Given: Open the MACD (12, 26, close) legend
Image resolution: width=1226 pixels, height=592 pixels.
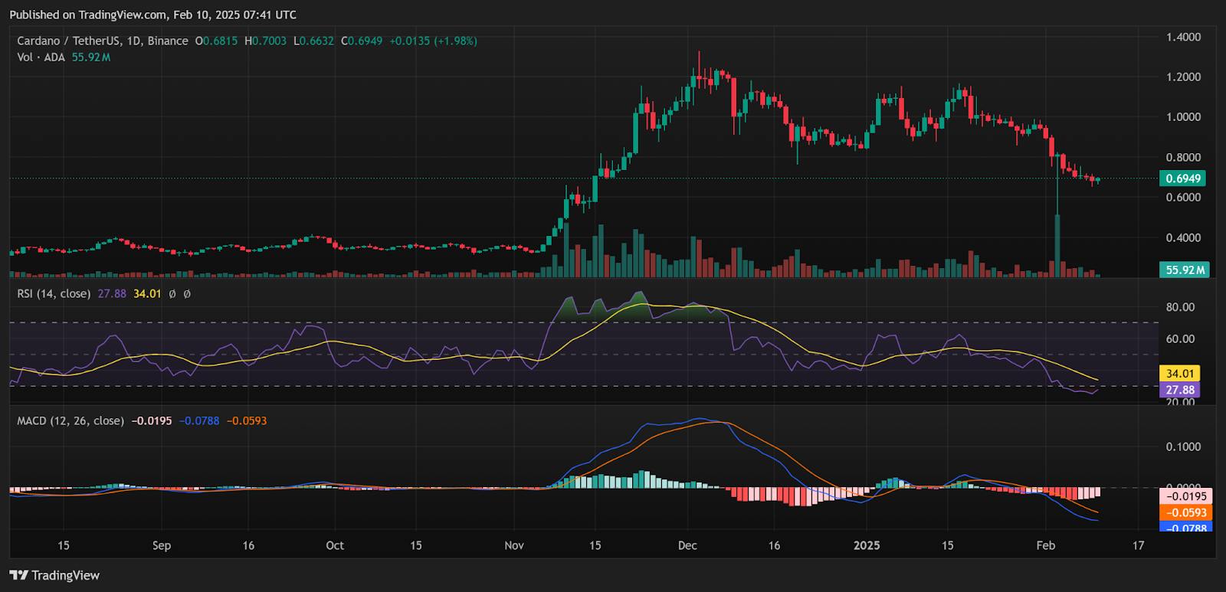Looking at the screenshot, I should tap(70, 420).
